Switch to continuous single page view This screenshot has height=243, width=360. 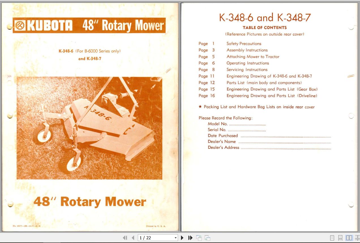point(340,238)
